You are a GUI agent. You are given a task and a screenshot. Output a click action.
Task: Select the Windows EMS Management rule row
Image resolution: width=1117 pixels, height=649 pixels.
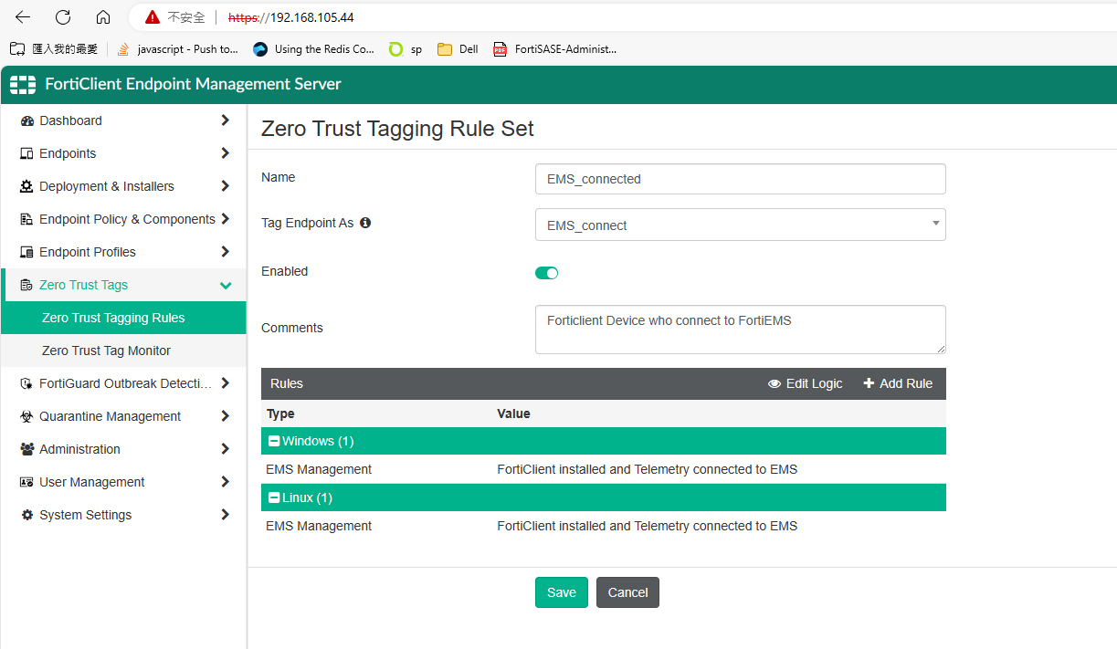click(603, 469)
